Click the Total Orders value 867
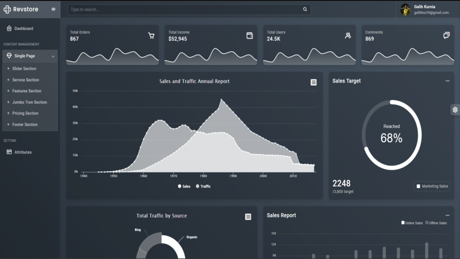The image size is (460, 259). tap(74, 39)
